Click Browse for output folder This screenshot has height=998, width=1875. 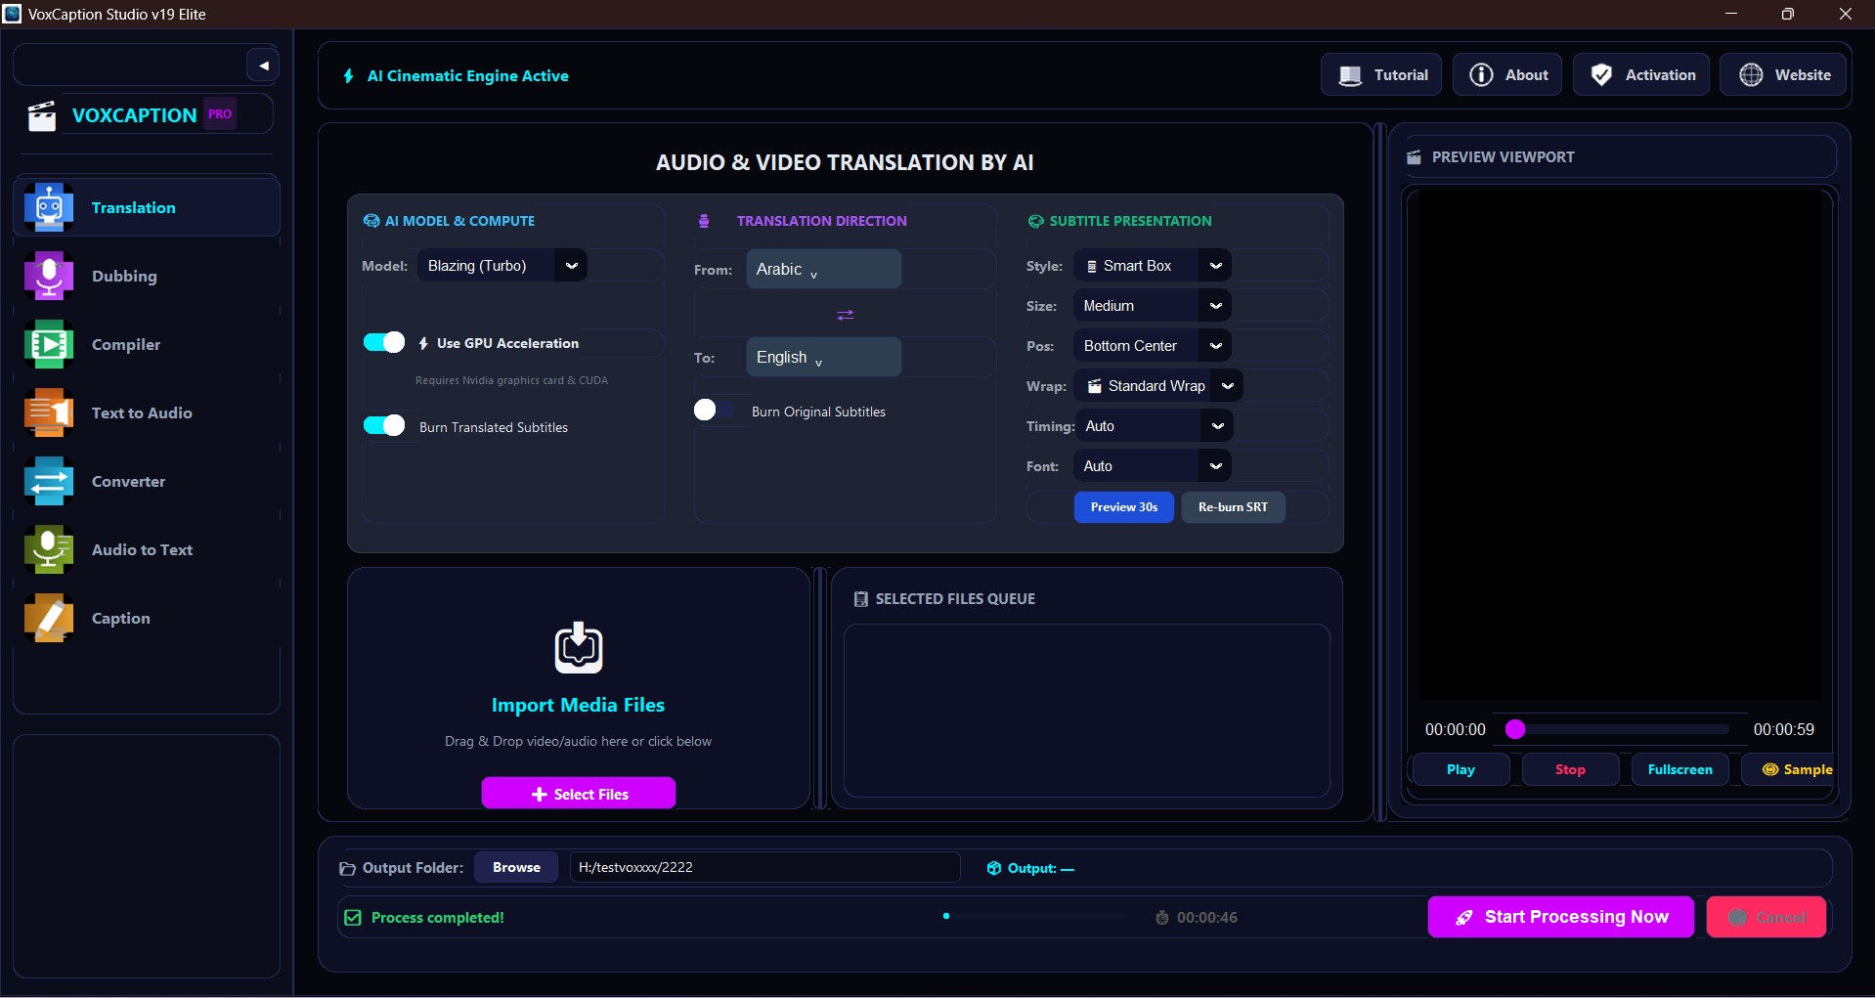coord(516,867)
